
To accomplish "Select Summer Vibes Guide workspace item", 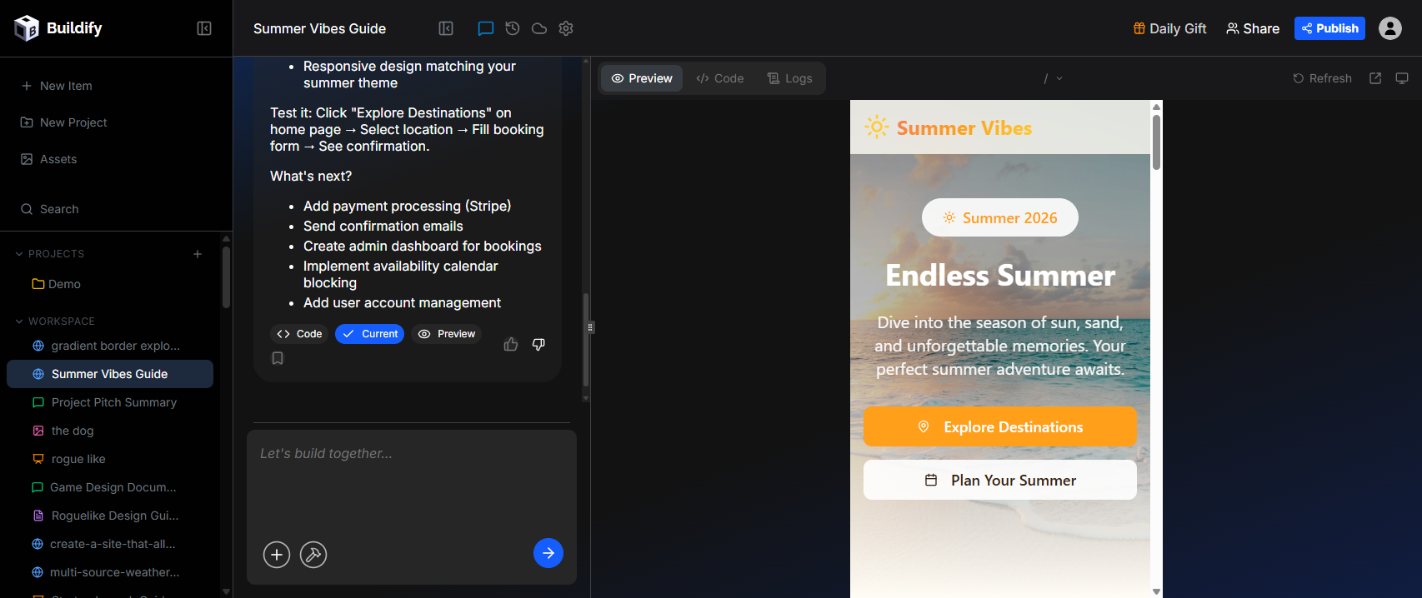I will [x=110, y=374].
